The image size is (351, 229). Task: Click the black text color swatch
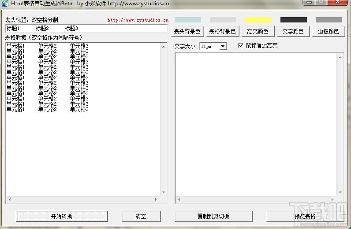(x=294, y=20)
